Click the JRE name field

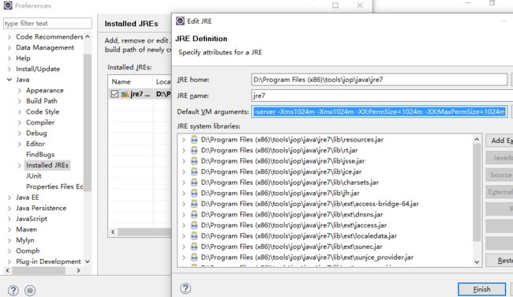382,96
